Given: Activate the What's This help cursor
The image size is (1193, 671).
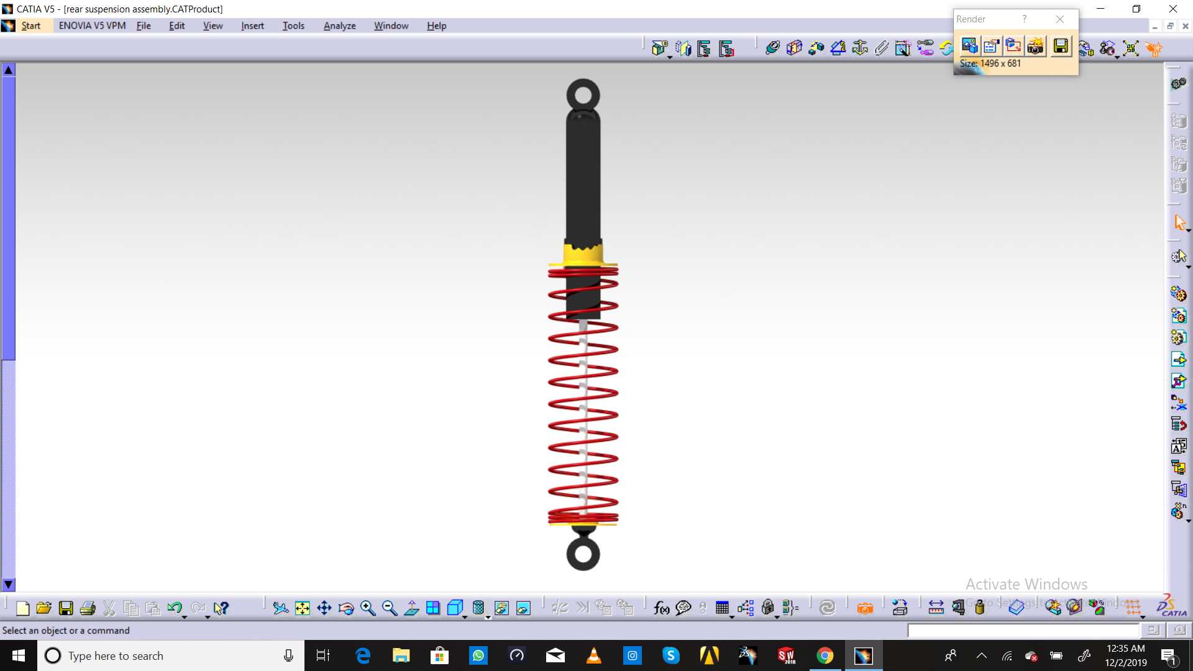Looking at the screenshot, I should pyautogui.click(x=221, y=608).
